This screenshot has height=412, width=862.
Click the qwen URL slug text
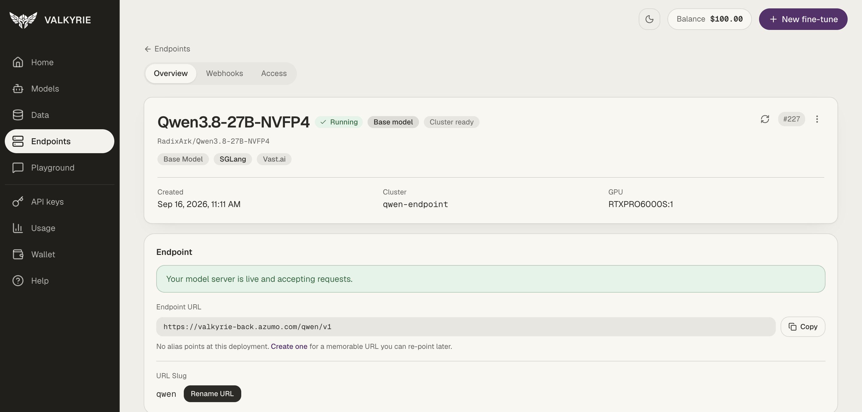point(166,394)
